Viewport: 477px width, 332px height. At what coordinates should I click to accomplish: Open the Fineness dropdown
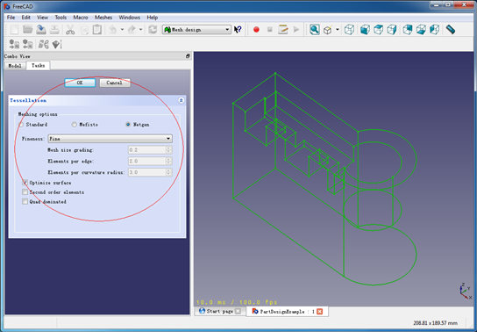[110, 139]
